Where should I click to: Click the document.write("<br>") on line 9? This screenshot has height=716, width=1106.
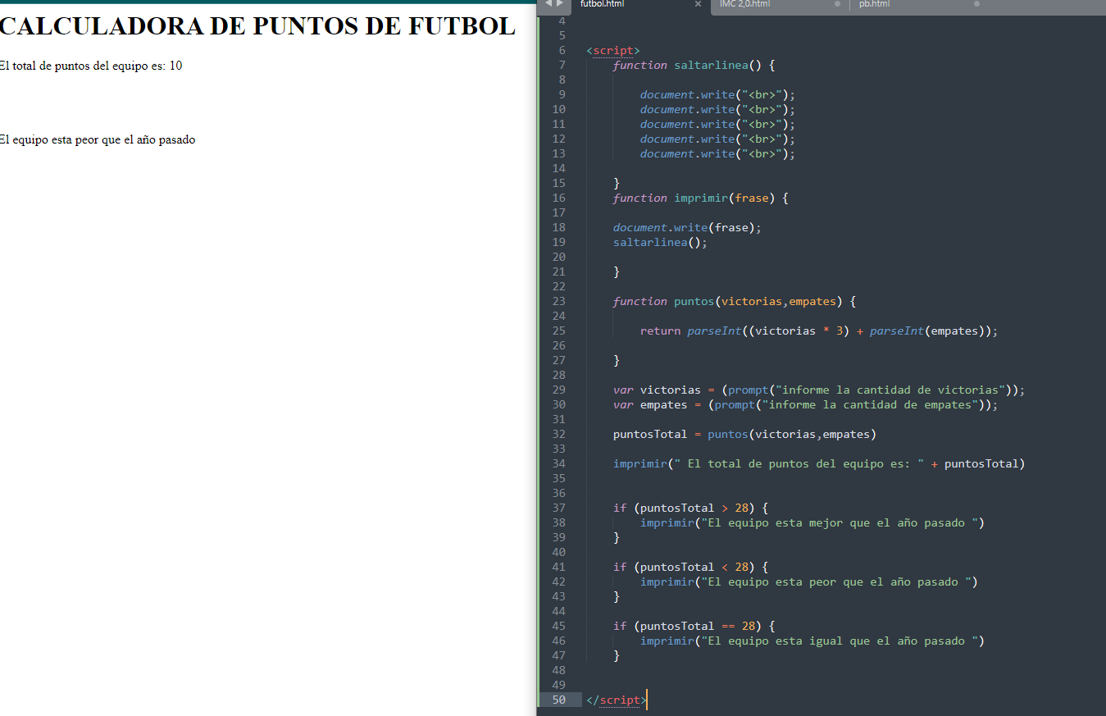pos(717,94)
